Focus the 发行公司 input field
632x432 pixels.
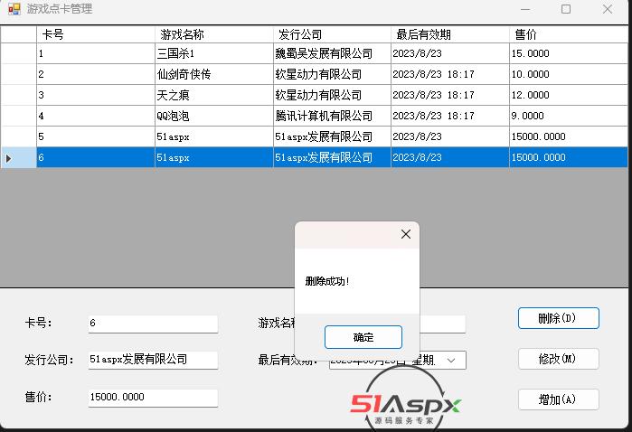pos(153,360)
